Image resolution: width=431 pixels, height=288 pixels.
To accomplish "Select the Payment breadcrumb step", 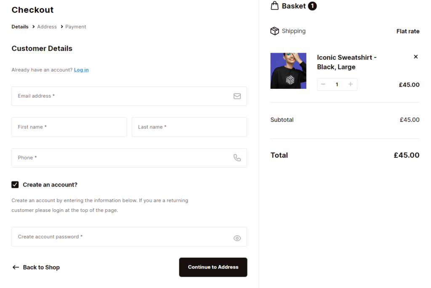I will click(x=75, y=27).
